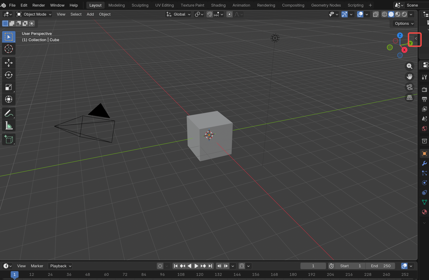Click the End frame field showing 250
429x280 pixels.
[x=381, y=266]
